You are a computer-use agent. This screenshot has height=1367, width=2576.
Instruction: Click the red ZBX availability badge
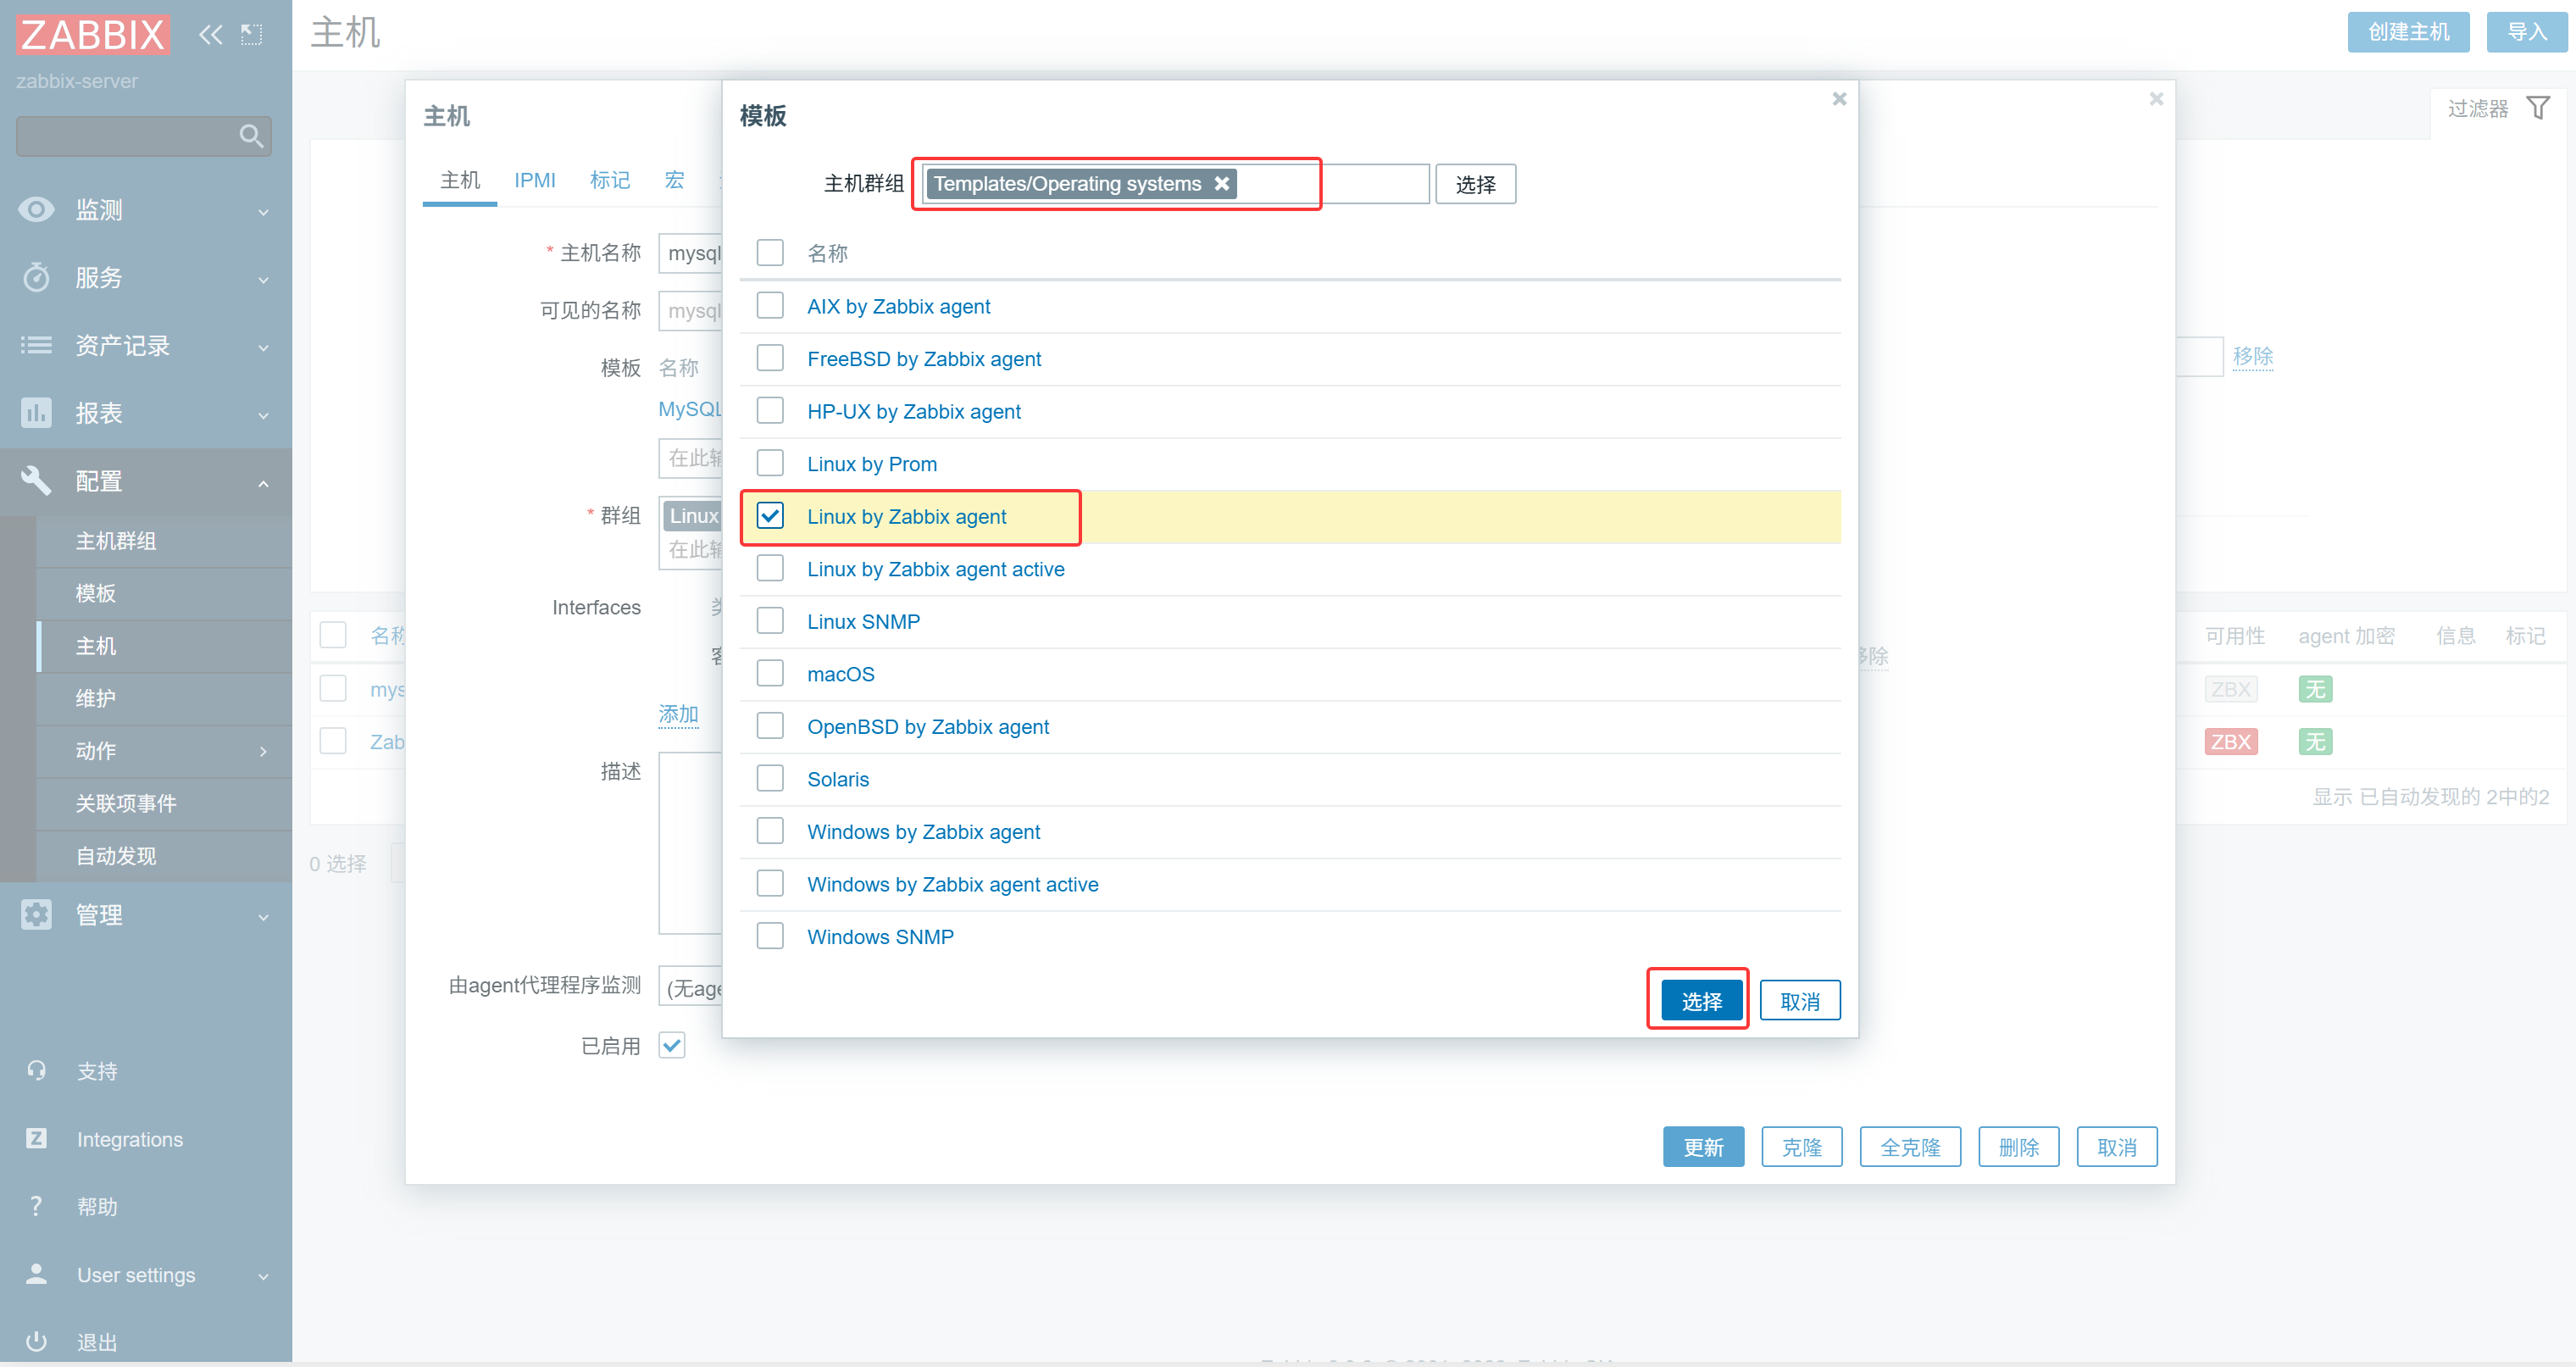(x=2230, y=741)
